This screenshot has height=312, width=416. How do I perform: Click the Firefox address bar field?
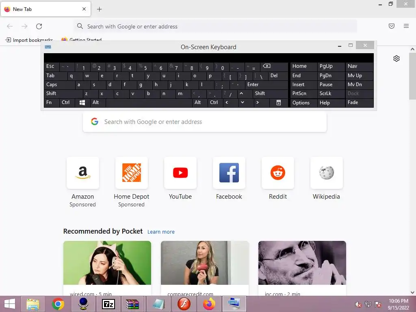215,26
